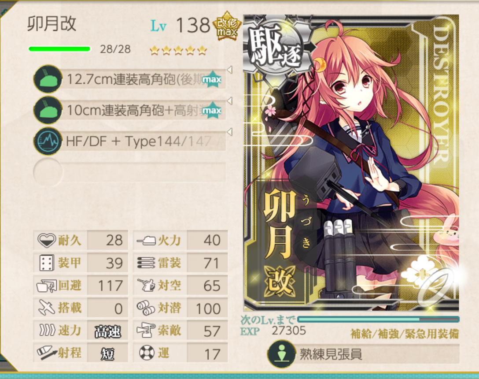
Task: Select the HF/DF Type144/147 sonar icon
Action: (x=48, y=141)
